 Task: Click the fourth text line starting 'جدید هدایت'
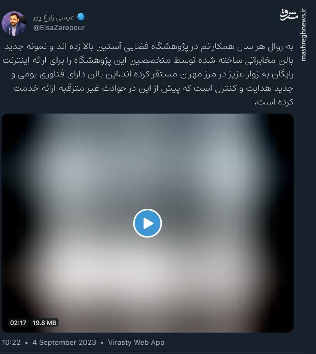[153, 88]
